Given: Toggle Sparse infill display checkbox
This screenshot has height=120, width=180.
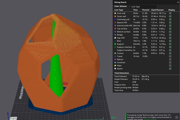Looking at the screenshot, I should (x=170, y=22).
